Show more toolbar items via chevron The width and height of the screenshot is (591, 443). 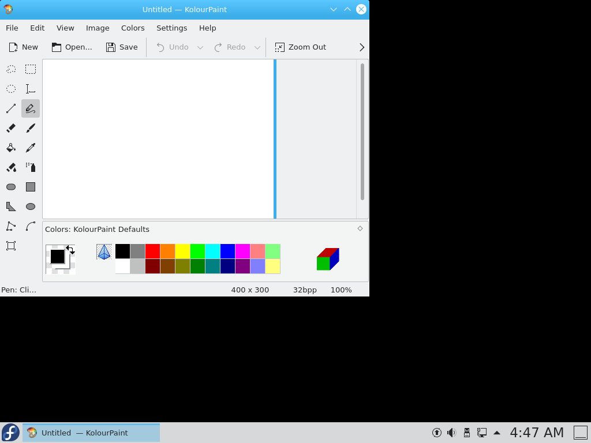pos(362,47)
